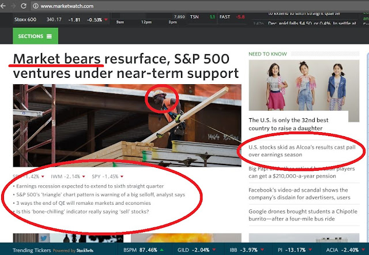This screenshot has width=369, height=255.
Task: Click the intraday mini chart
Action: tap(148, 19)
